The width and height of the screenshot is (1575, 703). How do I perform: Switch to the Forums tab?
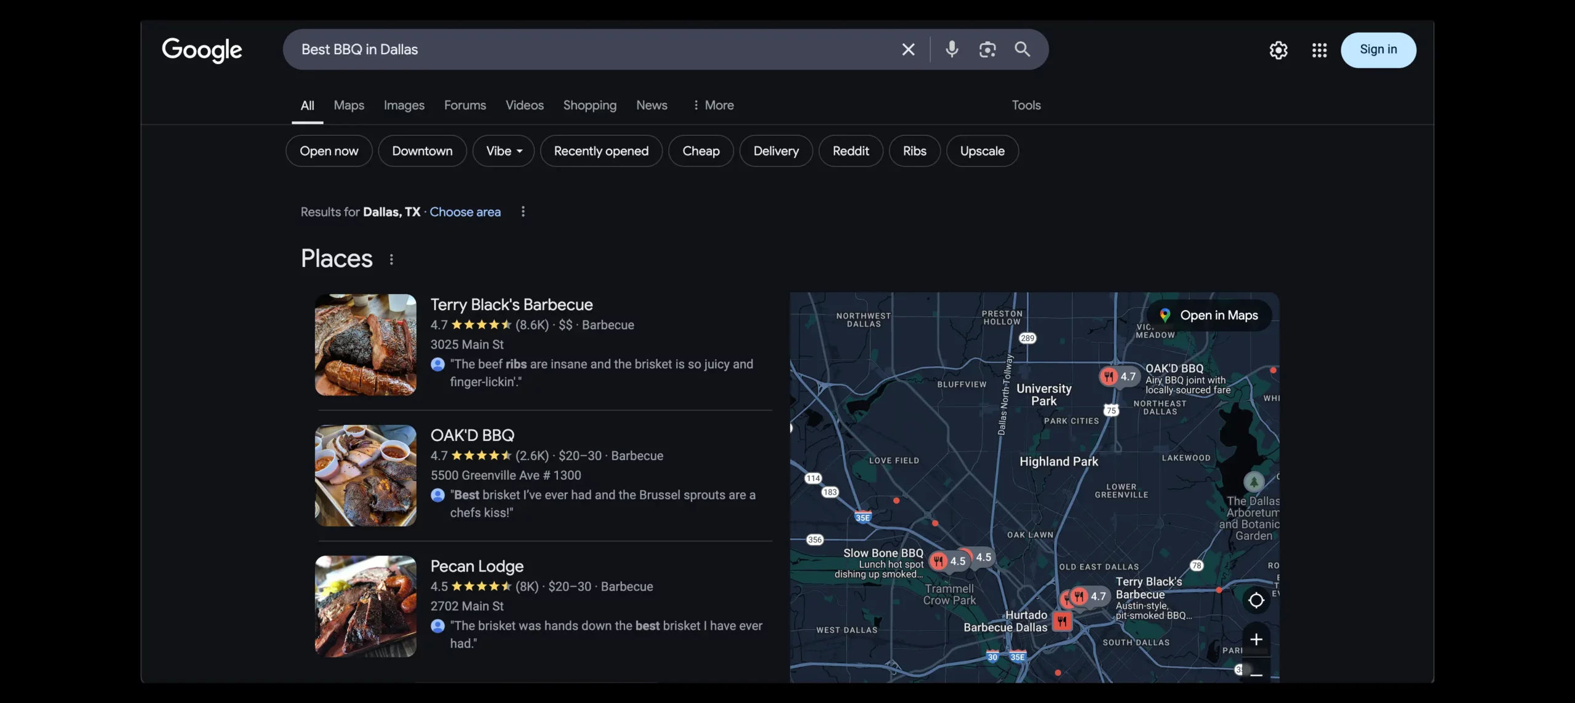(465, 105)
